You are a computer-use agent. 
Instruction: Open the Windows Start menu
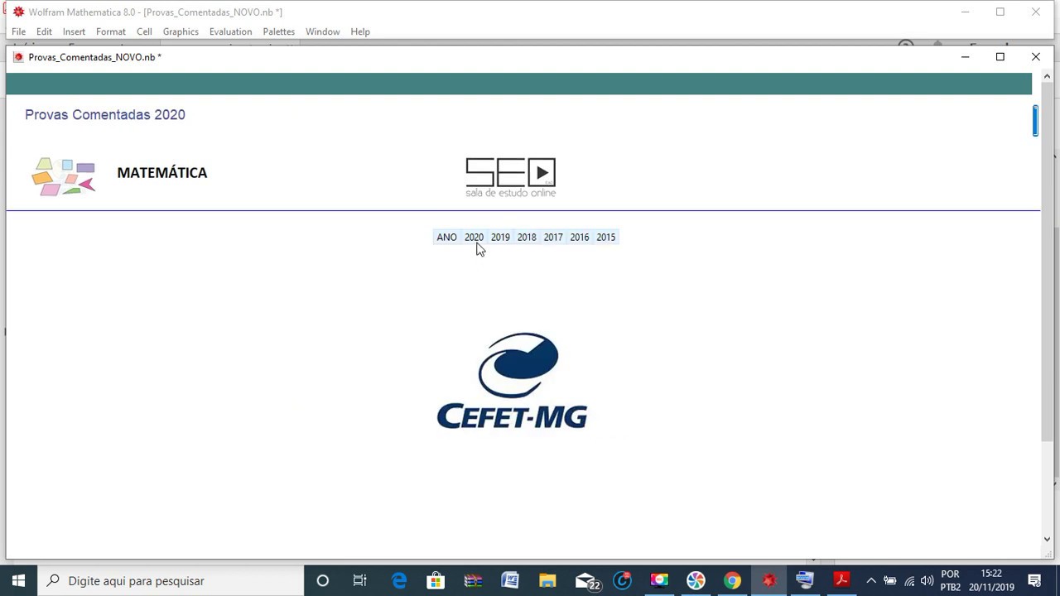click(18, 580)
